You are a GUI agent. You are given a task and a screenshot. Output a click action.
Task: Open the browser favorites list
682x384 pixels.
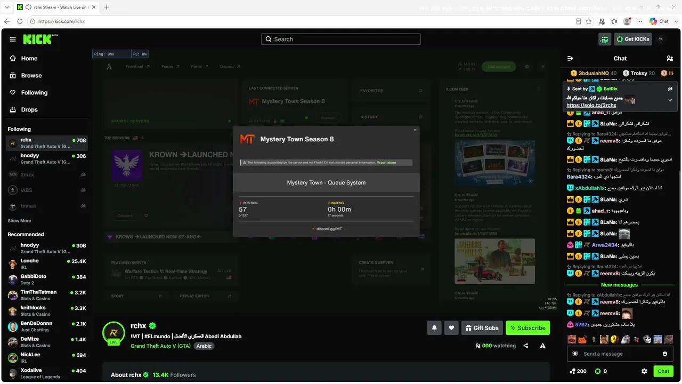[615, 21]
